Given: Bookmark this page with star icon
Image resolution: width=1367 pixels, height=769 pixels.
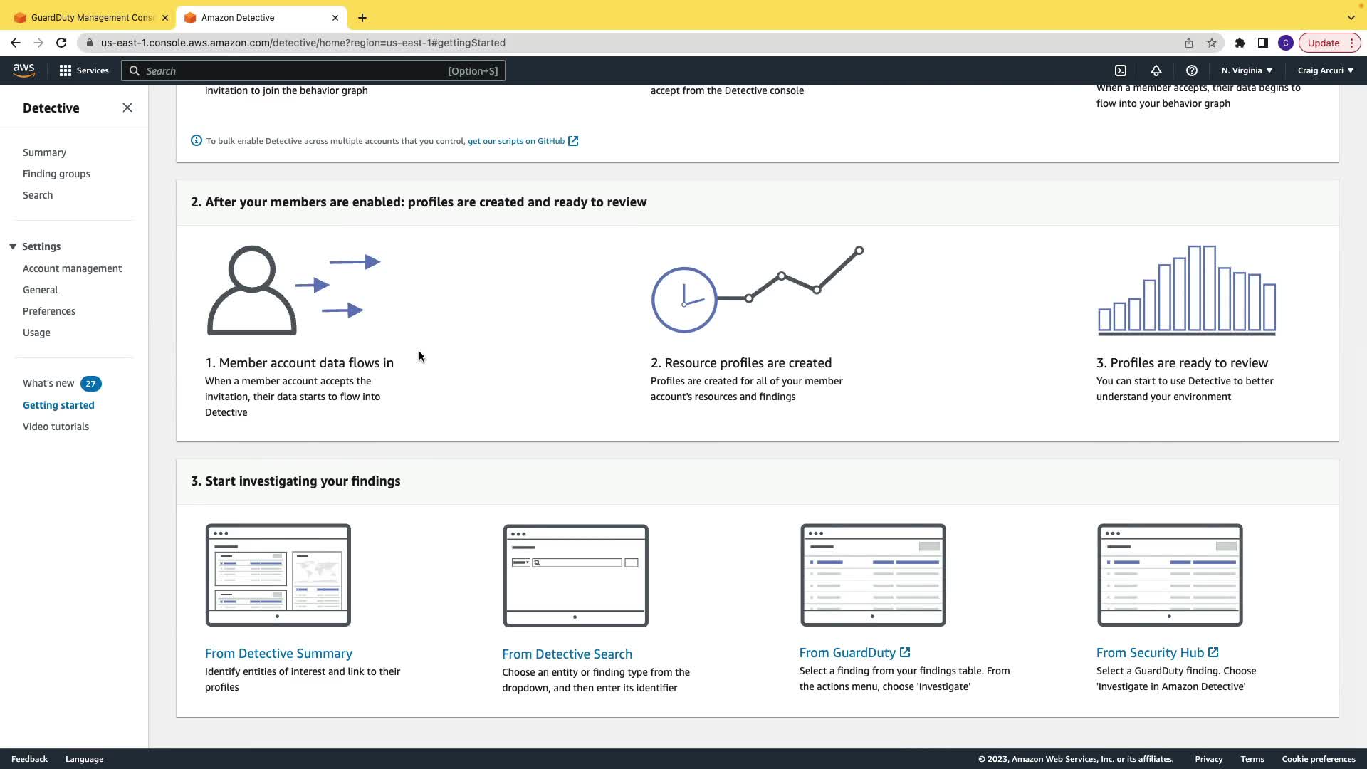Looking at the screenshot, I should click(x=1212, y=43).
